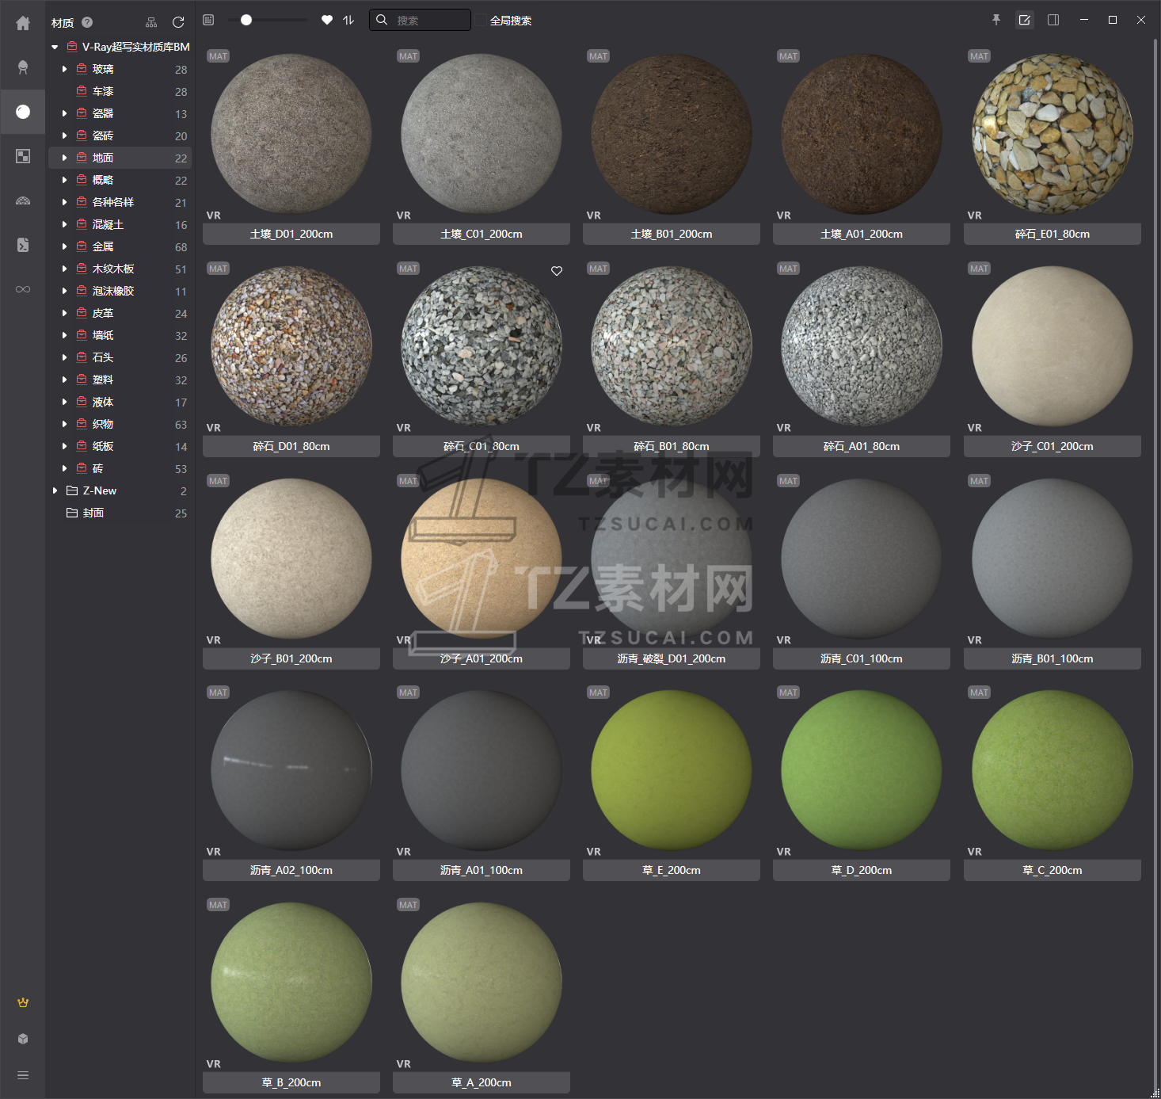Adjust the thumbnail size slider handle
1161x1099 pixels.
[246, 20]
